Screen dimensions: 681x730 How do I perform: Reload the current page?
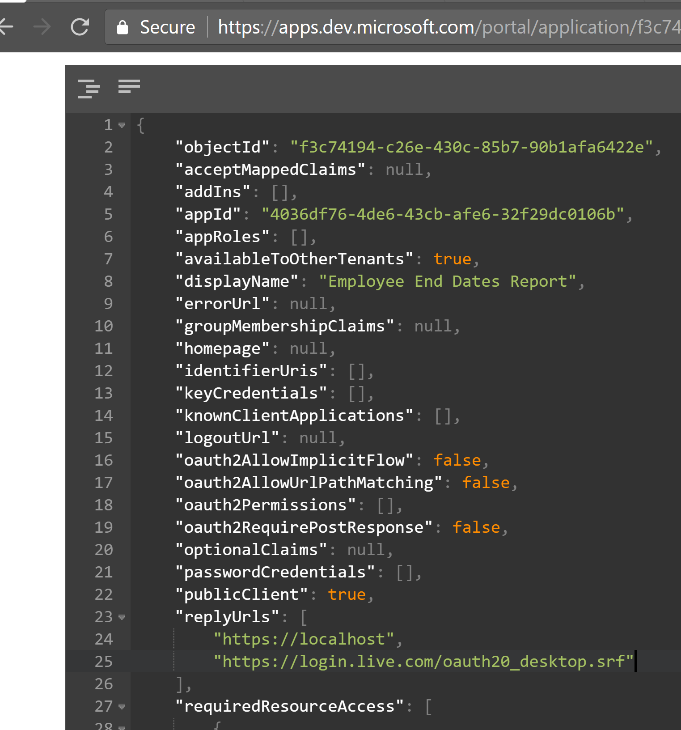(x=80, y=27)
